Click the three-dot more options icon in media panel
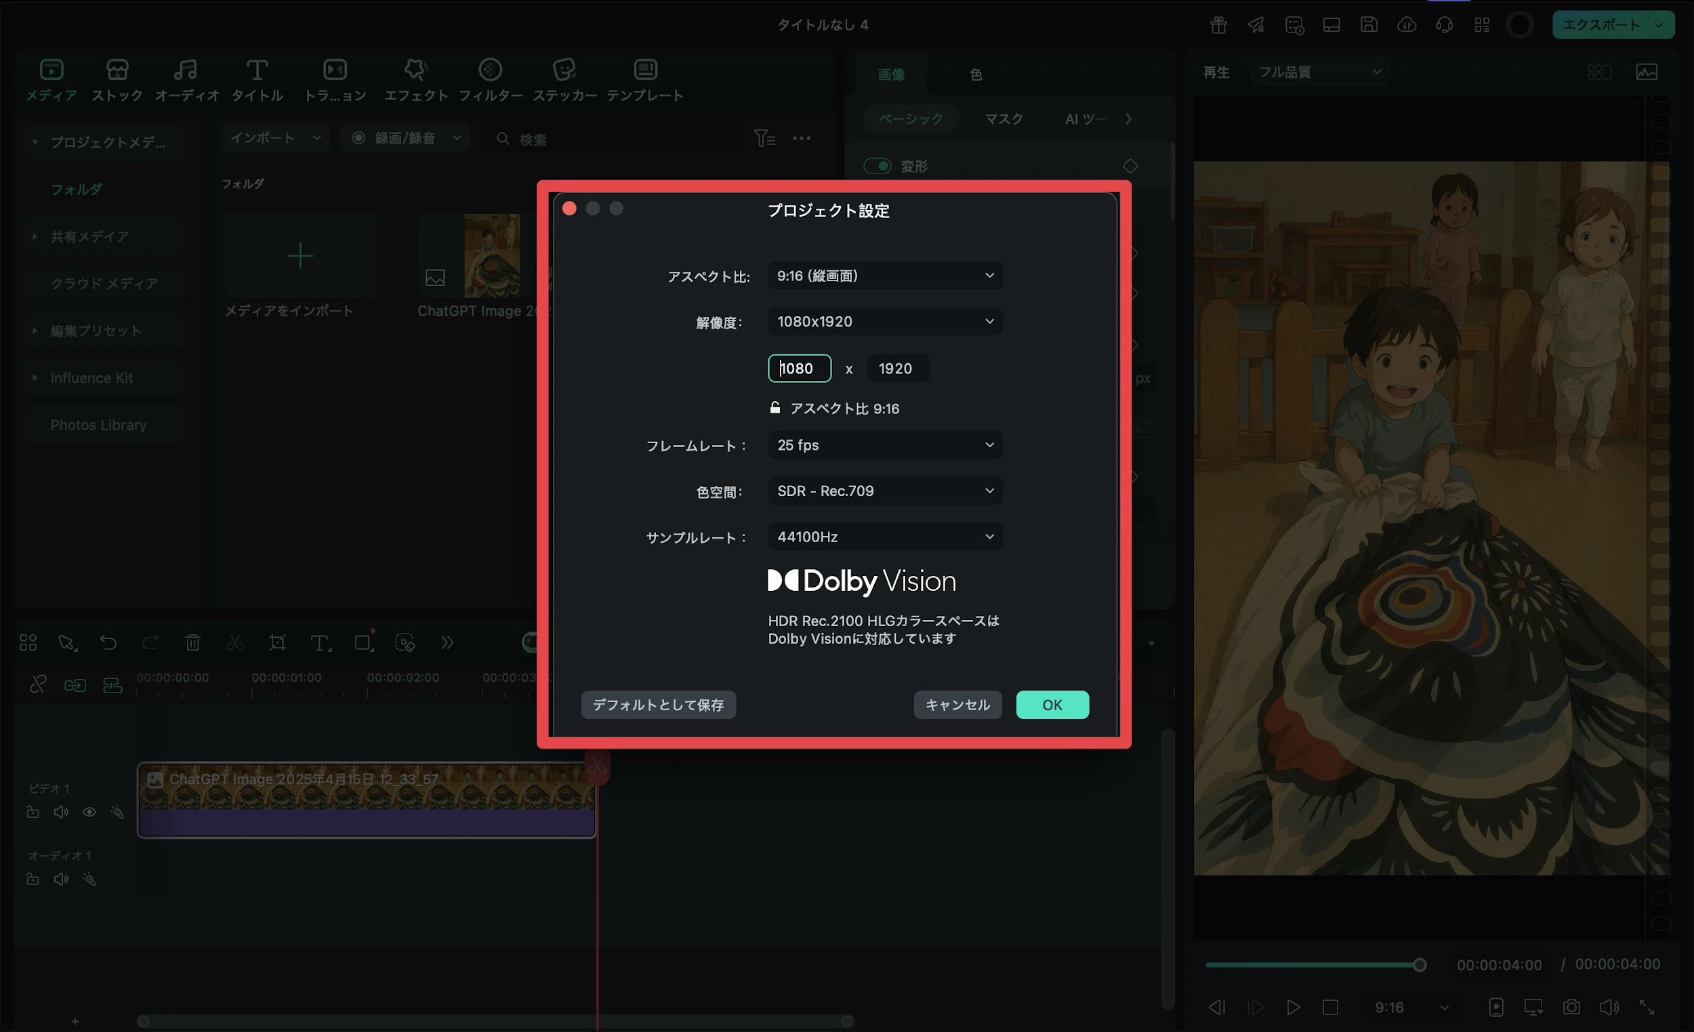Screen dimensions: 1694x1032 point(802,138)
